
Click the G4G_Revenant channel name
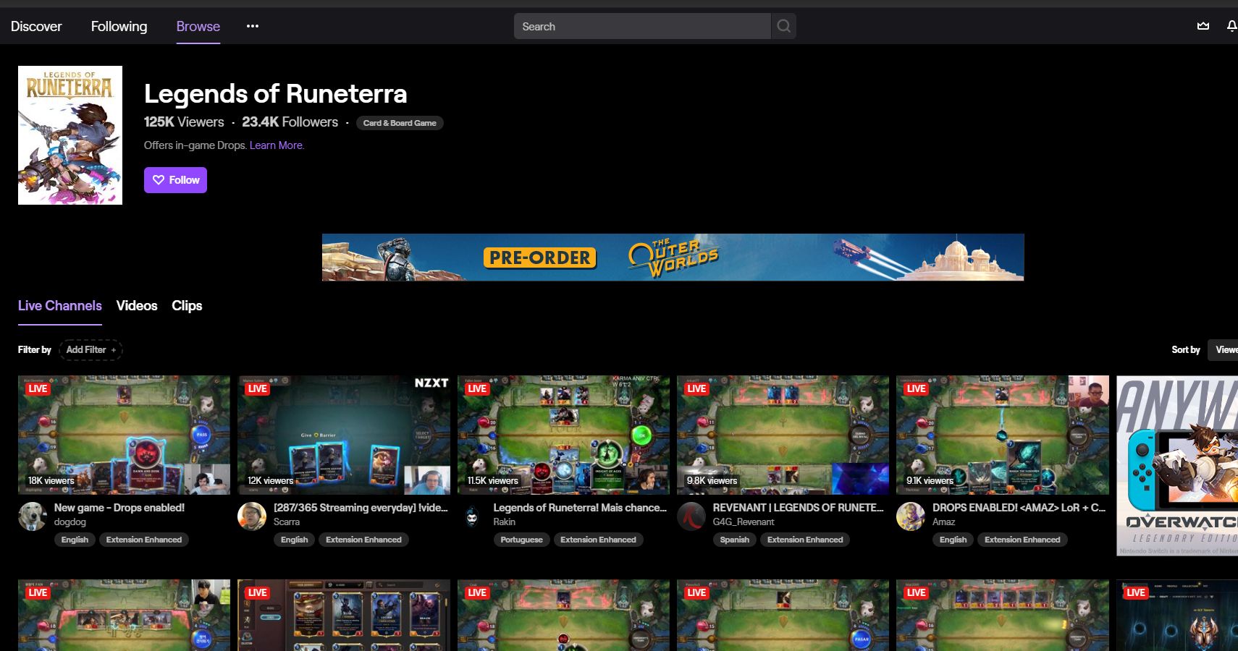pyautogui.click(x=744, y=522)
